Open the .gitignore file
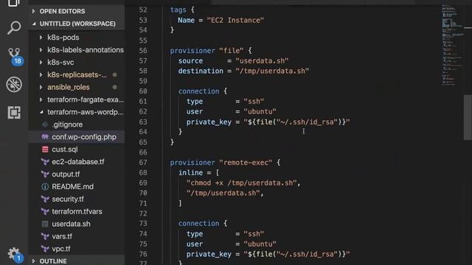Viewport: 472px width, 265px height. (67, 124)
